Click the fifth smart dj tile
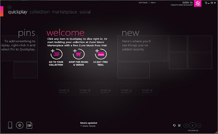The width and height of the screenshot is (218, 134). point(150,89)
